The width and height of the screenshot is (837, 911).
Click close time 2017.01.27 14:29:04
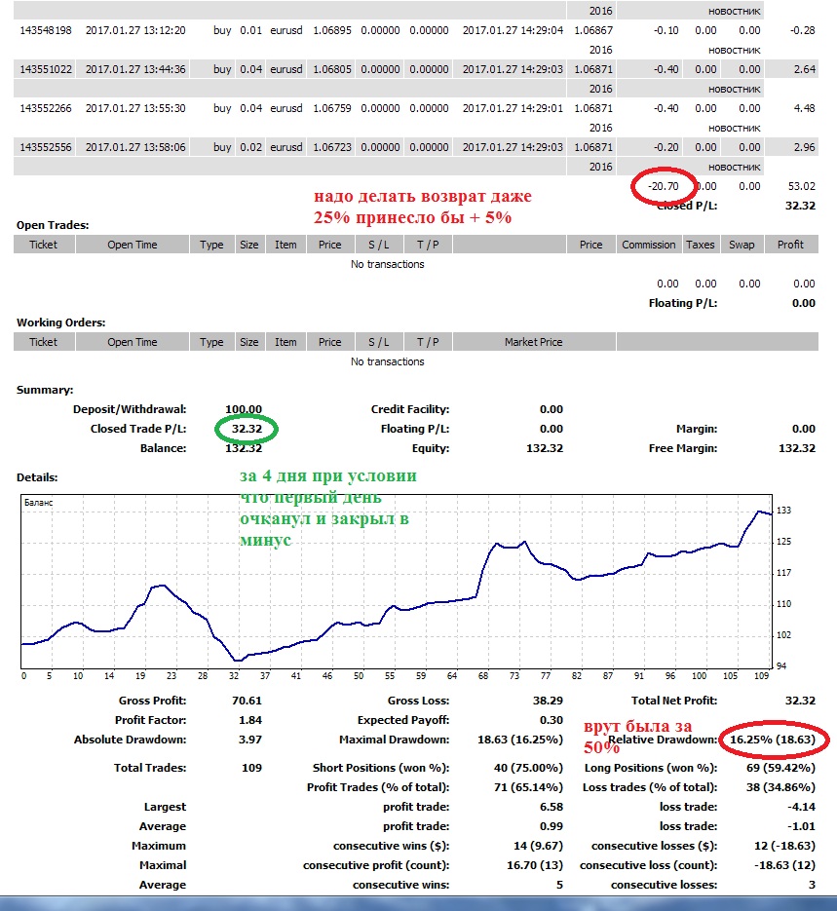coord(513,30)
